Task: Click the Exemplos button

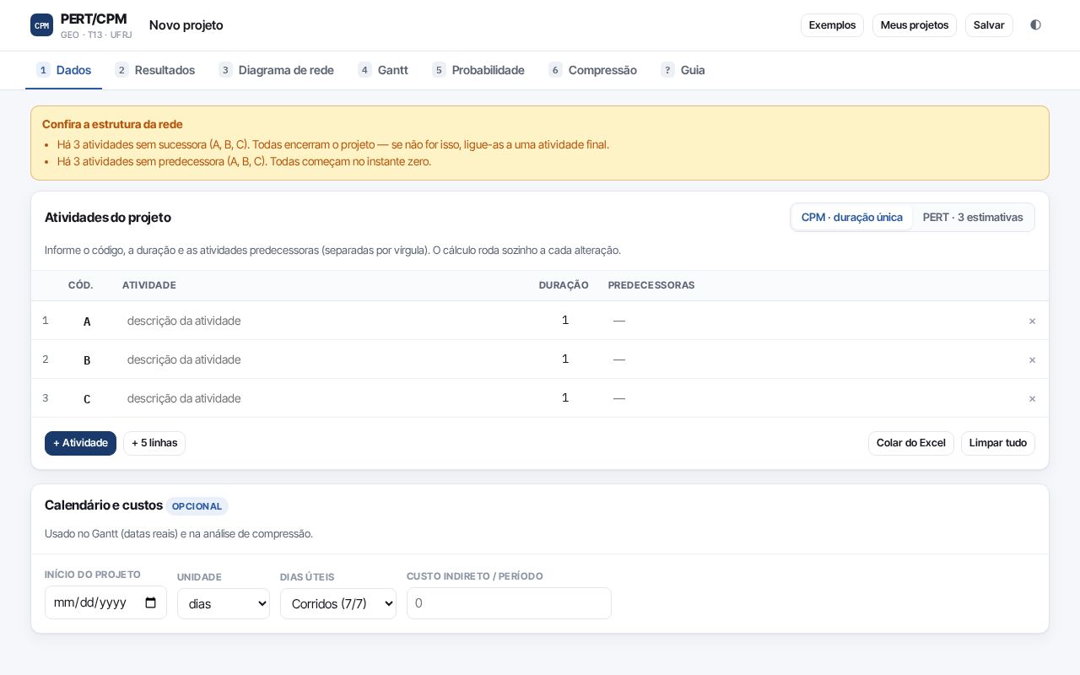Action: pyautogui.click(x=832, y=25)
